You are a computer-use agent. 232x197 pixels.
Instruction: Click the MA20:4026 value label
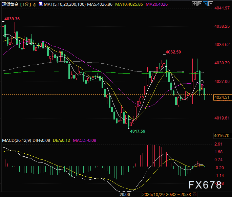tap(157, 4)
